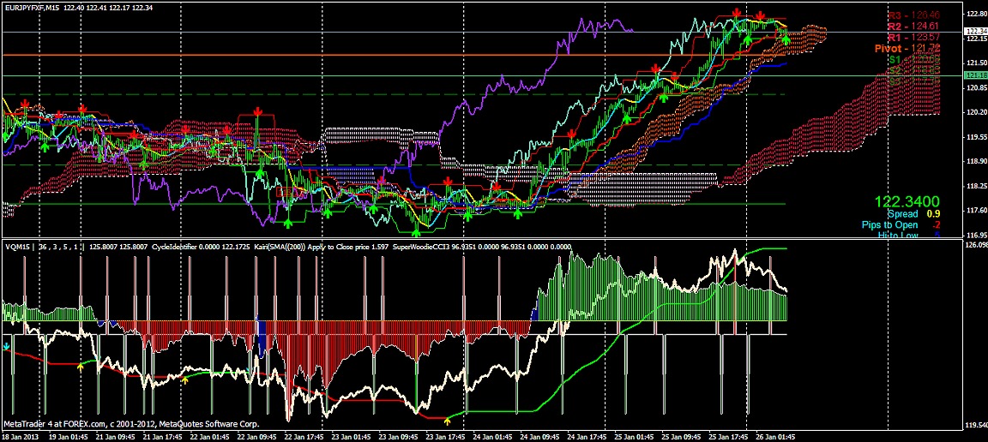This screenshot has width=988, height=442.
Task: Click the 18 Jan 2013 date label
Action: click(20, 436)
